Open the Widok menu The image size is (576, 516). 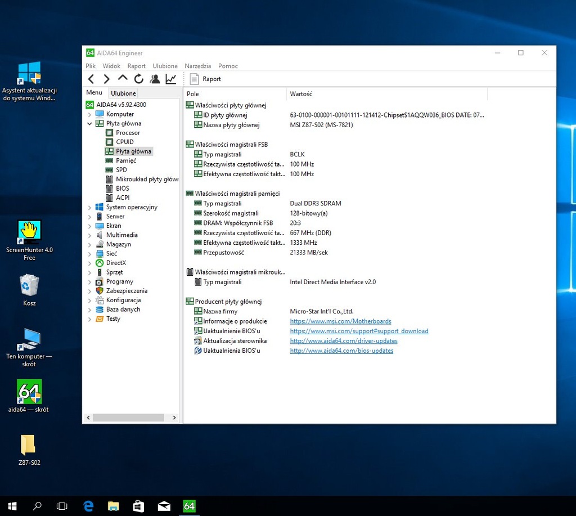click(x=111, y=66)
